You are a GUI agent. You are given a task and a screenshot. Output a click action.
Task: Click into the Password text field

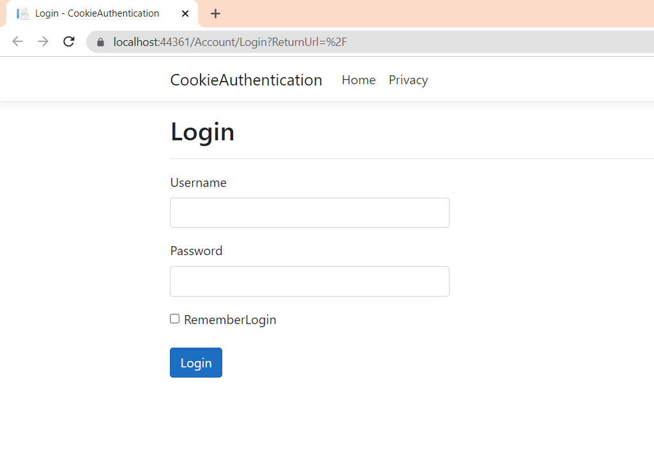310,281
